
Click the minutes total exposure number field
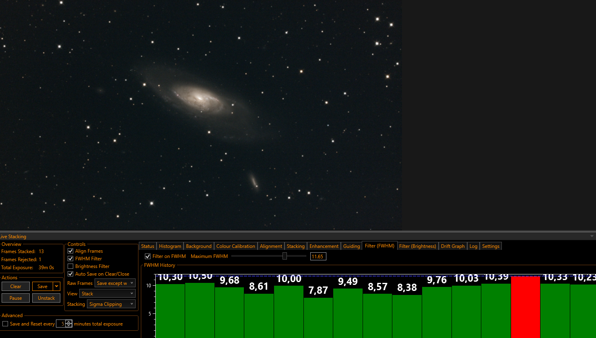click(x=61, y=324)
